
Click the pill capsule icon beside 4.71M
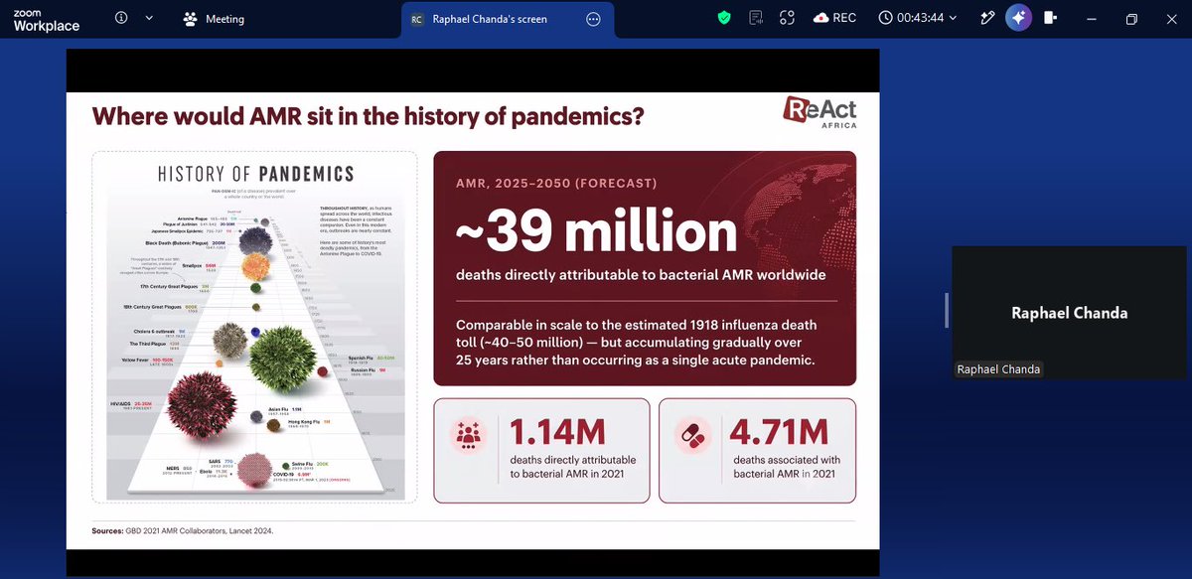coord(691,436)
